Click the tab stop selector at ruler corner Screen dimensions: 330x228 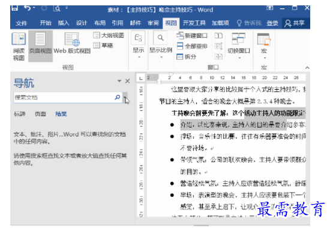141,78
